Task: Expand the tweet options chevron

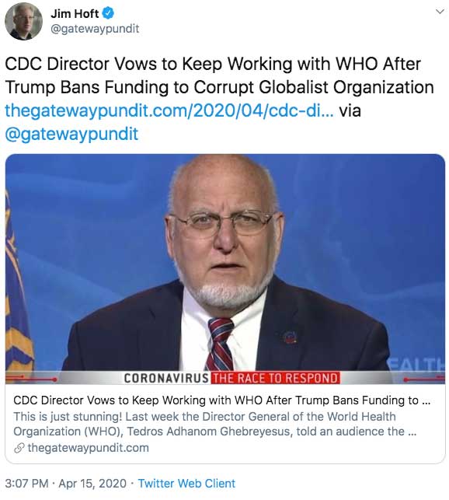Action: pos(440,12)
